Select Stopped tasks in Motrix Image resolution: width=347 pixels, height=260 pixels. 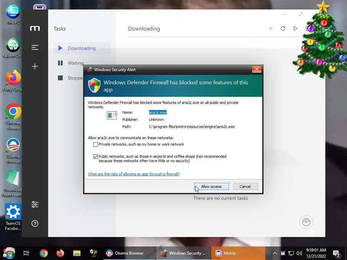(70, 78)
